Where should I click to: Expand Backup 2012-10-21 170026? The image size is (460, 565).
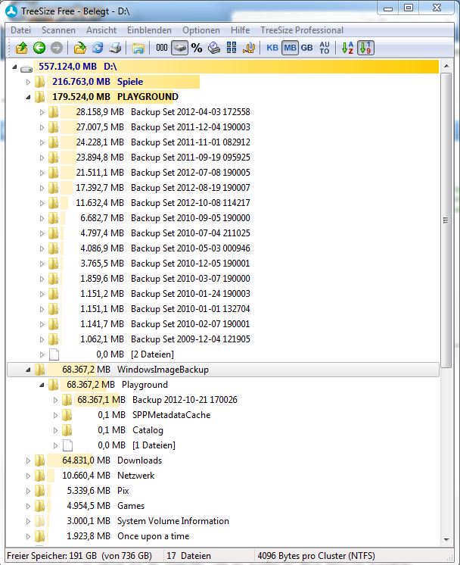point(55,400)
